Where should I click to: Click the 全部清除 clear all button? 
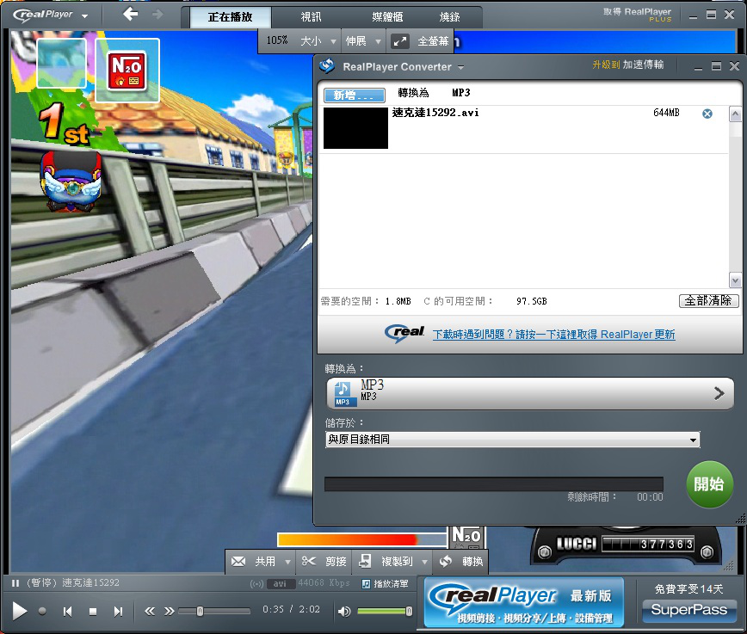(708, 300)
